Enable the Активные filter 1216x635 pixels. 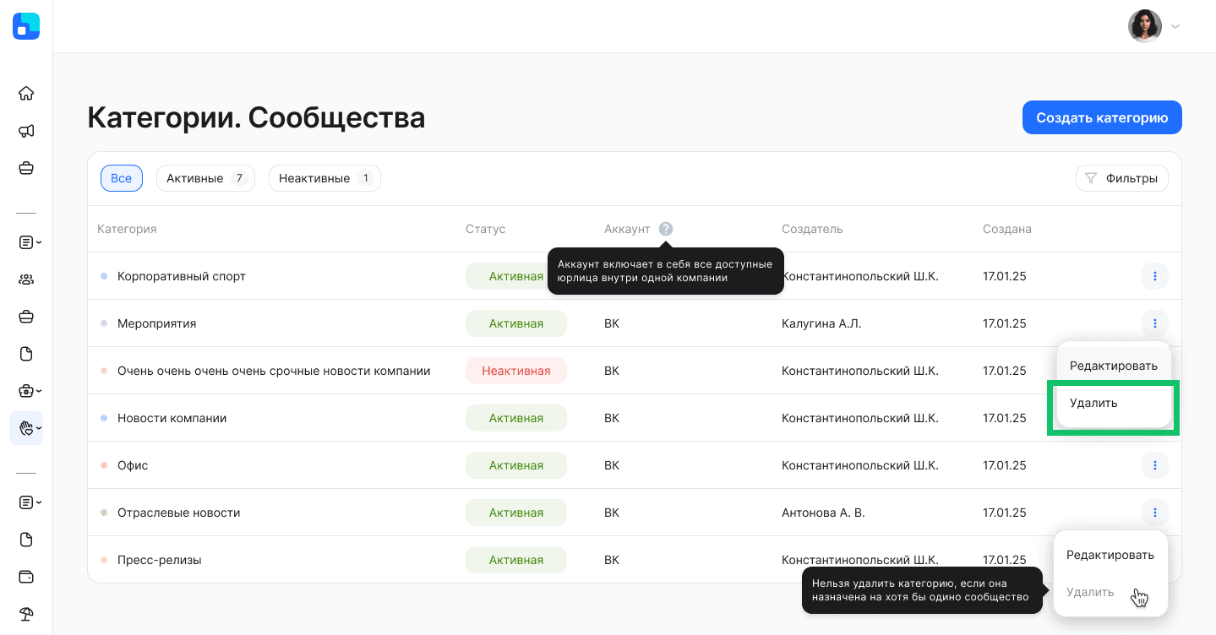click(x=204, y=177)
